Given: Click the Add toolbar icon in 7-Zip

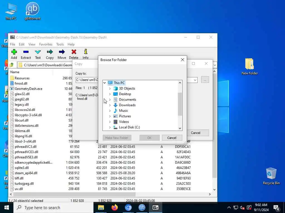Looking at the screenshot, I should (14, 52).
